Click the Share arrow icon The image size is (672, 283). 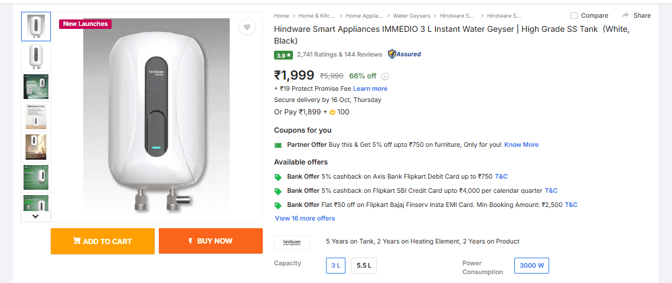(625, 15)
